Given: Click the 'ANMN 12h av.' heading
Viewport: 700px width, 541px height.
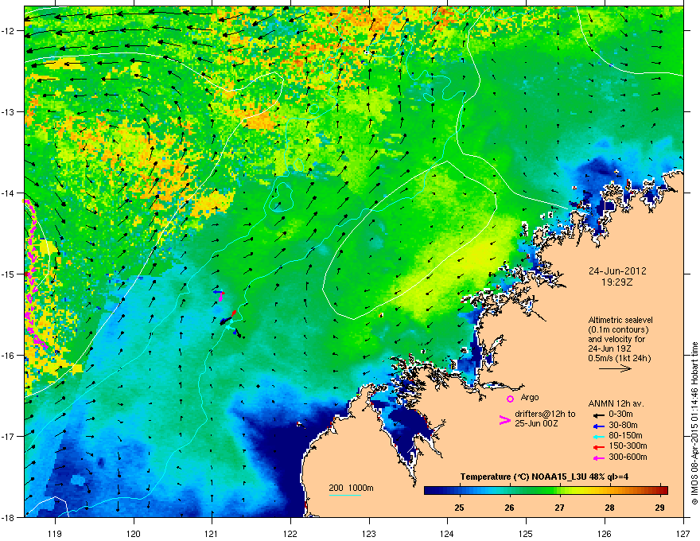Looking at the screenshot, I should pyautogui.click(x=616, y=403).
